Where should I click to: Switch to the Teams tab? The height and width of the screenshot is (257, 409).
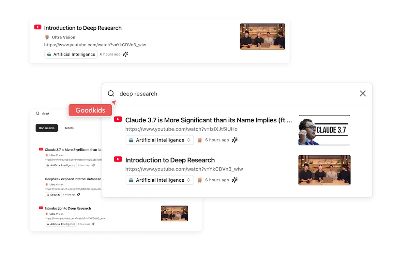click(69, 128)
